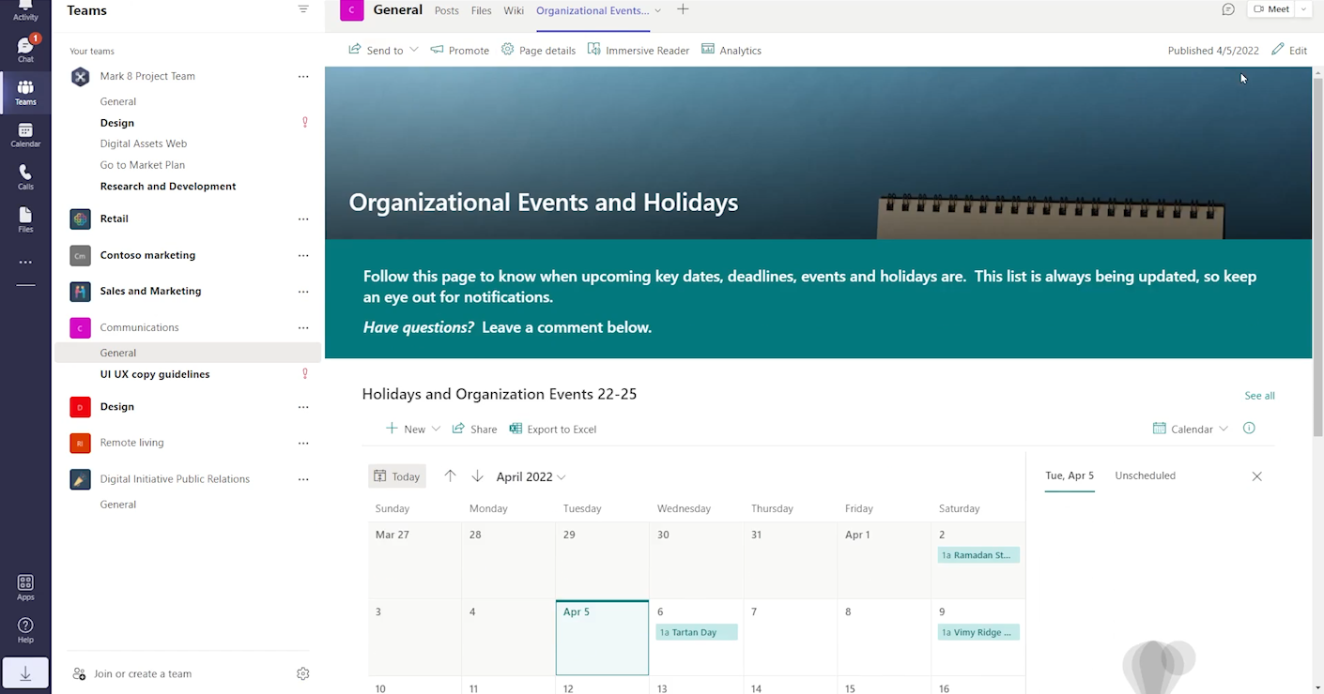Image resolution: width=1324 pixels, height=694 pixels.
Task: Open Files in the app rail
Action: coord(25,219)
